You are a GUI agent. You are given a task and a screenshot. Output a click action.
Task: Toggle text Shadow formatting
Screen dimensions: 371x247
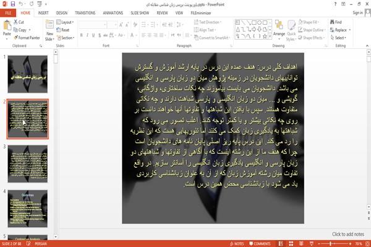(100, 35)
